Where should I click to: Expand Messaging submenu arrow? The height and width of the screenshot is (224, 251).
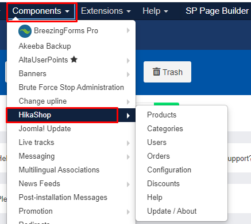click(128, 157)
